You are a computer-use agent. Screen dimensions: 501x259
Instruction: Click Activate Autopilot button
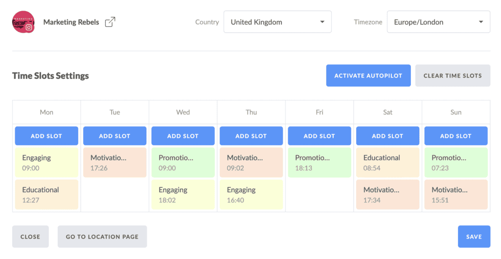[x=368, y=76]
